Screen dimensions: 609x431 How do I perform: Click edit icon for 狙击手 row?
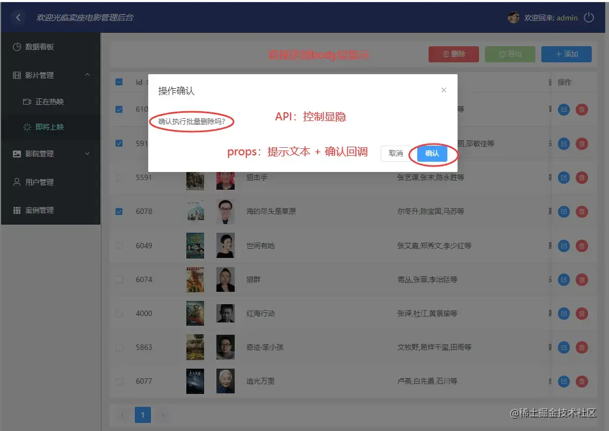pyautogui.click(x=564, y=177)
